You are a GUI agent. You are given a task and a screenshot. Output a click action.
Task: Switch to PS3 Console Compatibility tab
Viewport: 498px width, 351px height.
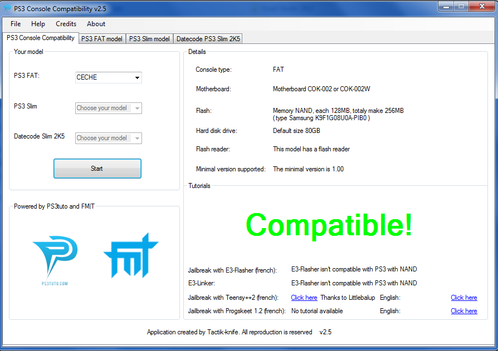point(41,38)
